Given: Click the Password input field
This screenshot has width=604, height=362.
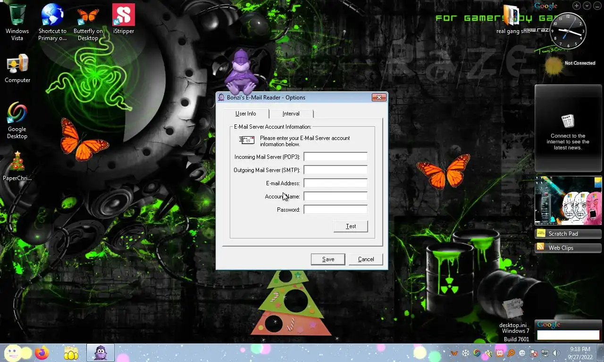Looking at the screenshot, I should click(x=336, y=209).
